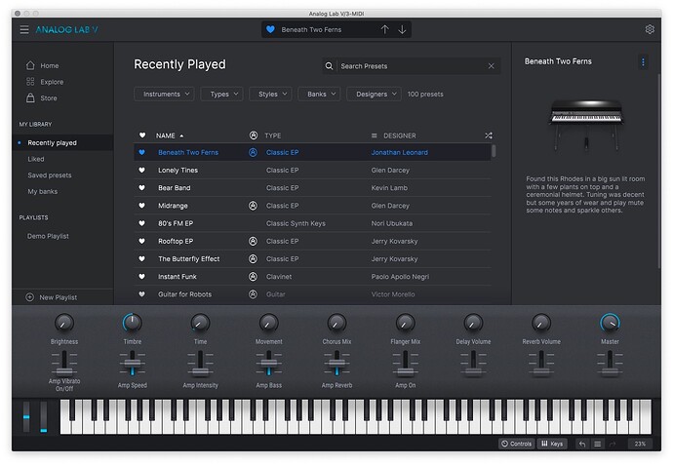Open the Liked library section

point(36,159)
